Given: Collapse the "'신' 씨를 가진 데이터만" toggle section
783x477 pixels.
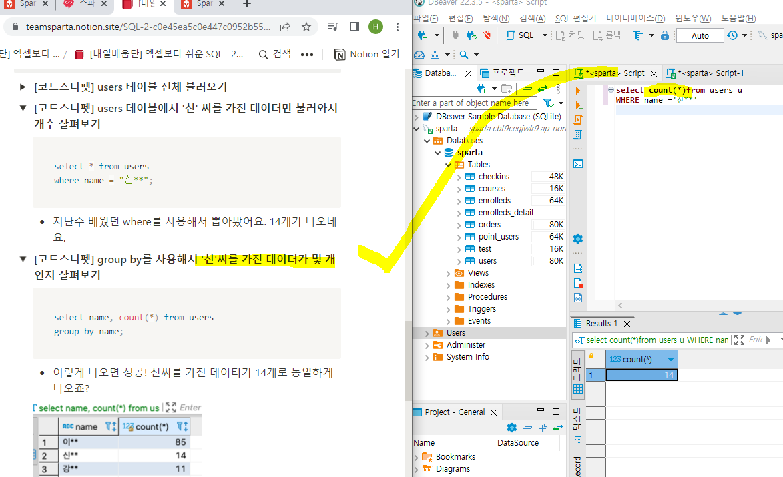Looking at the screenshot, I should pos(23,108).
